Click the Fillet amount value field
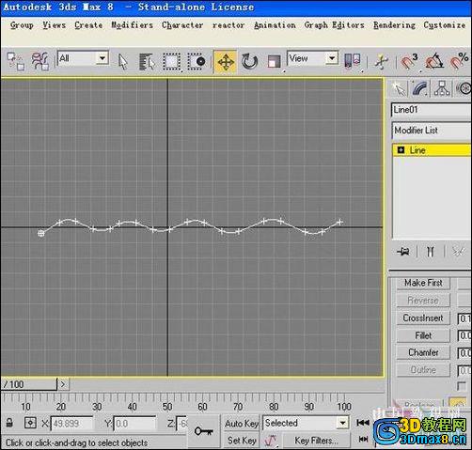The width and height of the screenshot is (472, 450). click(x=464, y=335)
